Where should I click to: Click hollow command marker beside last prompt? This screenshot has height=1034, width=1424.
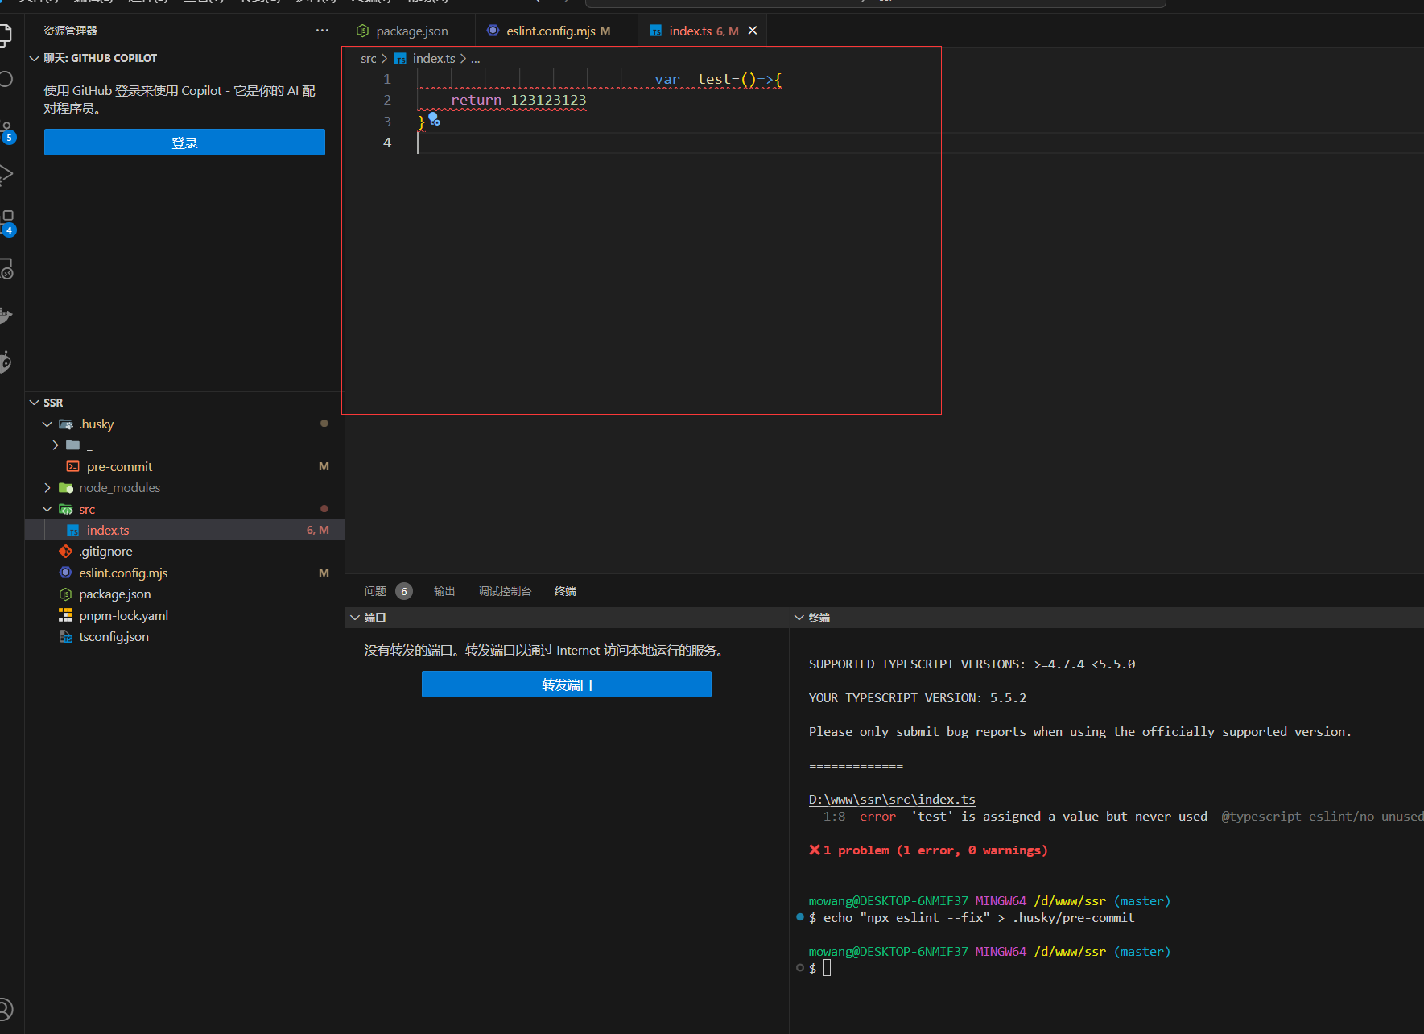point(800,968)
